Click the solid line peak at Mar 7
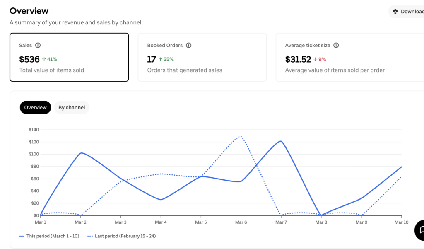The image size is (424, 249). click(x=281, y=141)
